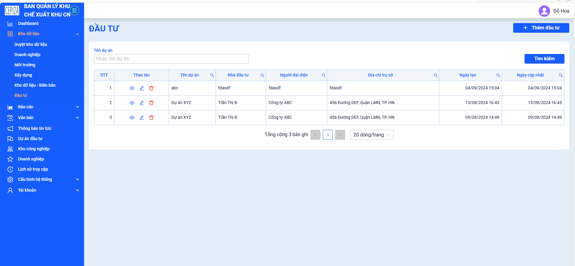Click the Tìm kiếm button
The height and width of the screenshot is (266, 575).
click(544, 59)
